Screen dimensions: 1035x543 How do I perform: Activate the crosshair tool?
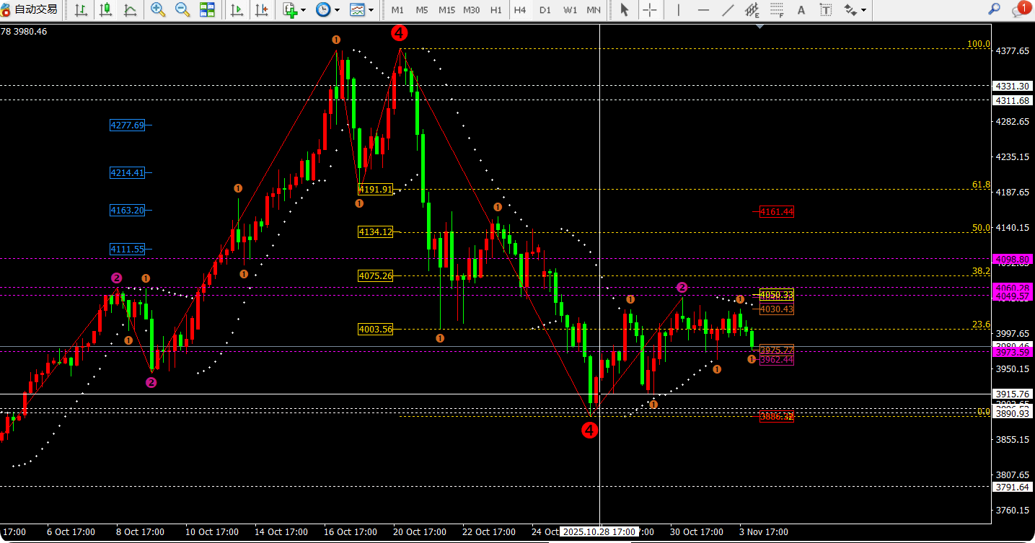(x=650, y=9)
